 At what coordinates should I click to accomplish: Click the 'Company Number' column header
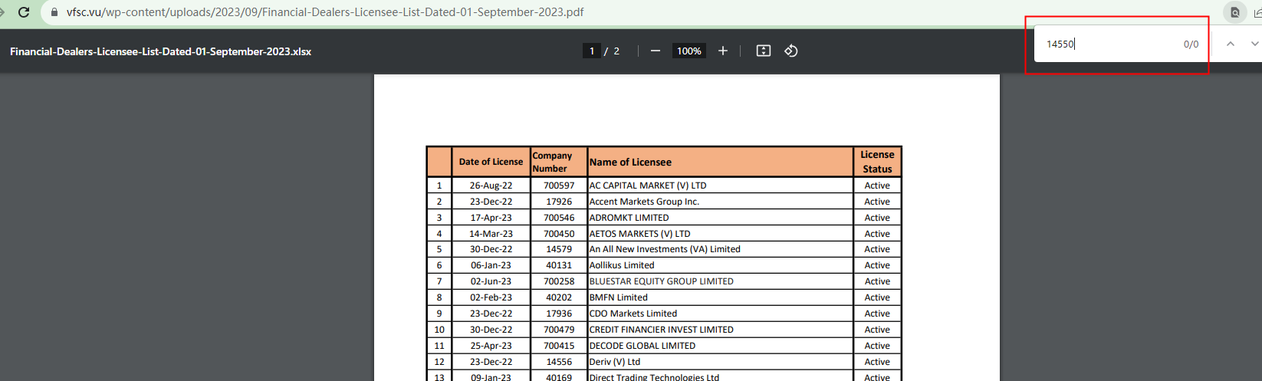click(x=558, y=162)
